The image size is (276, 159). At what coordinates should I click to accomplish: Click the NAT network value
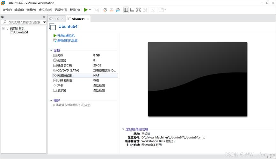tap(96, 75)
